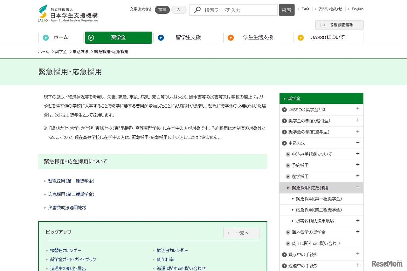
Task: Switch font size to 大
Action: coord(179,10)
